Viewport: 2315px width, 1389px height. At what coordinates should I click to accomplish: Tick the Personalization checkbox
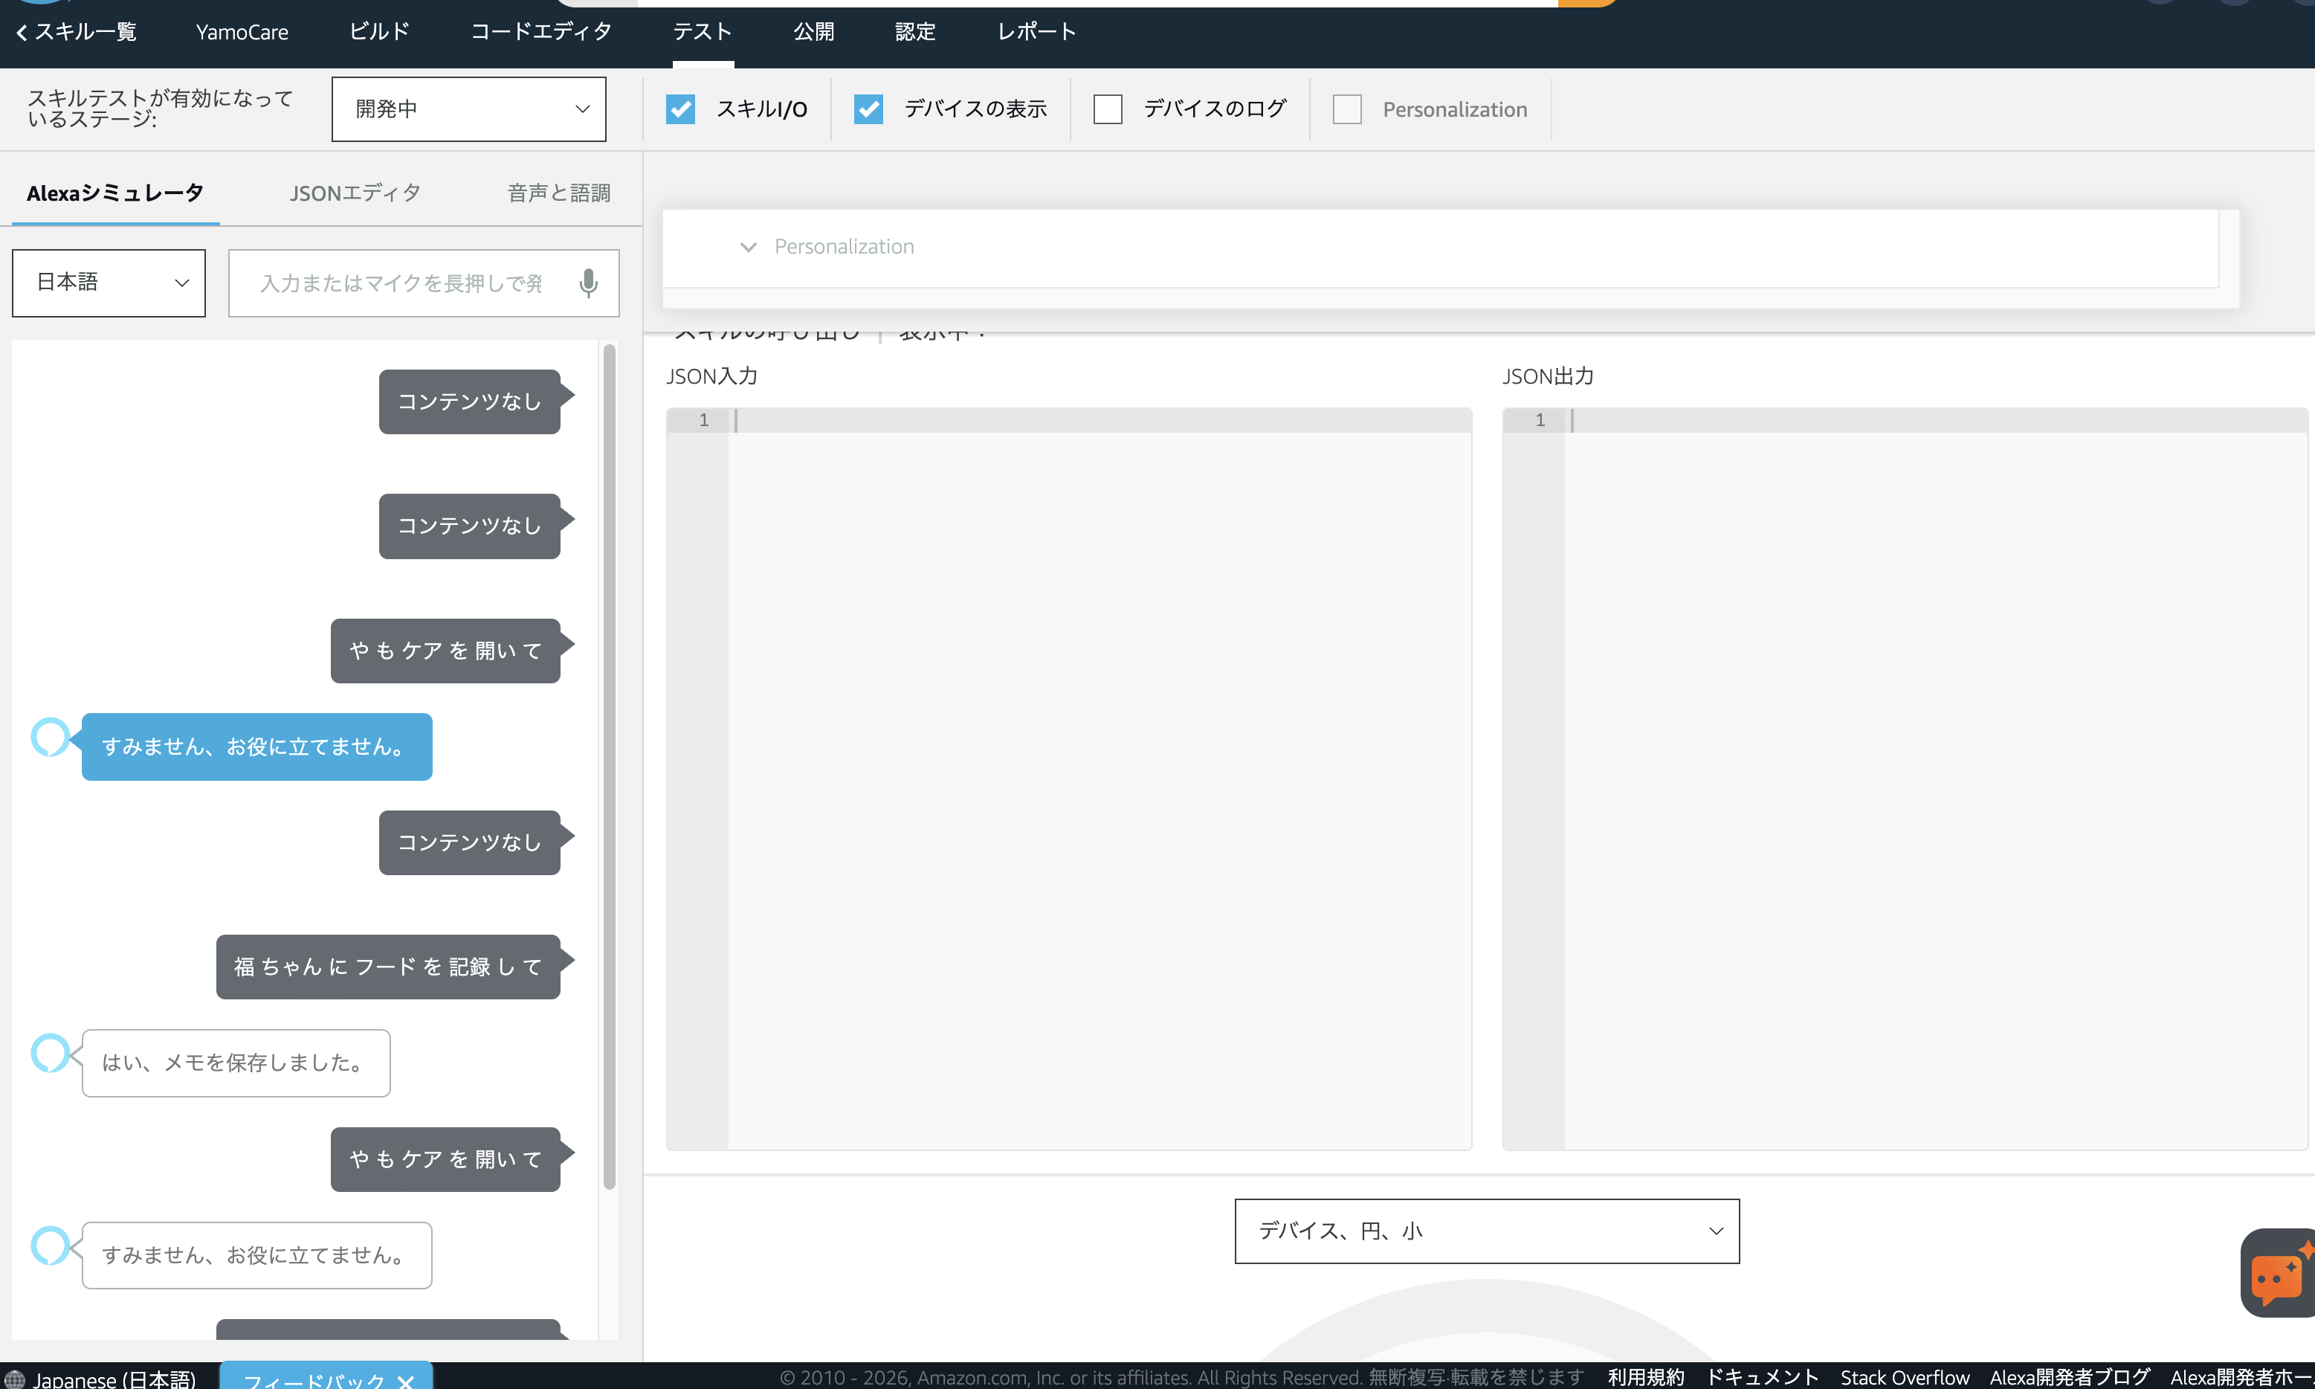(1346, 109)
